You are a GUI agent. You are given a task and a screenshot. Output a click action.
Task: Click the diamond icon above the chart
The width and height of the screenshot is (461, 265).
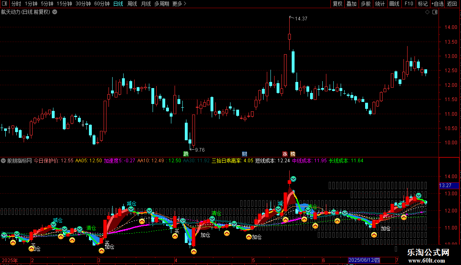tap(428, 12)
